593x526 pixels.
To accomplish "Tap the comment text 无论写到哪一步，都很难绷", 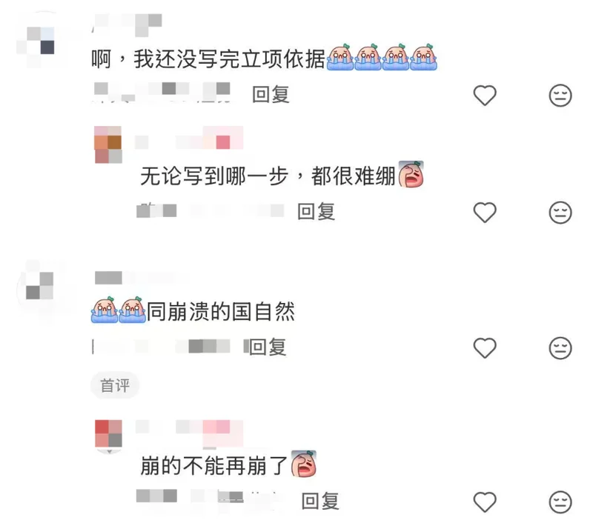I will click(x=268, y=176).
